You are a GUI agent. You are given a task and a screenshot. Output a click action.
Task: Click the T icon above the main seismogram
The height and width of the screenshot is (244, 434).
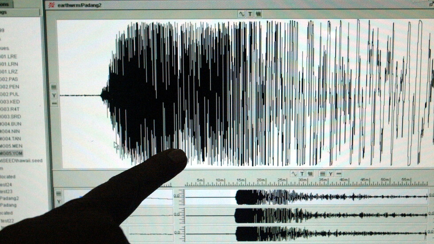pos(250,14)
